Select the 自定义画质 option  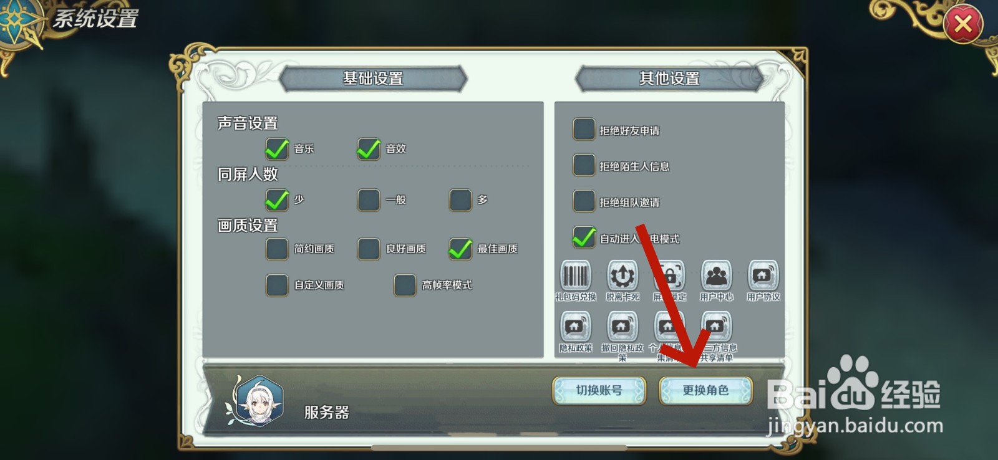[277, 285]
